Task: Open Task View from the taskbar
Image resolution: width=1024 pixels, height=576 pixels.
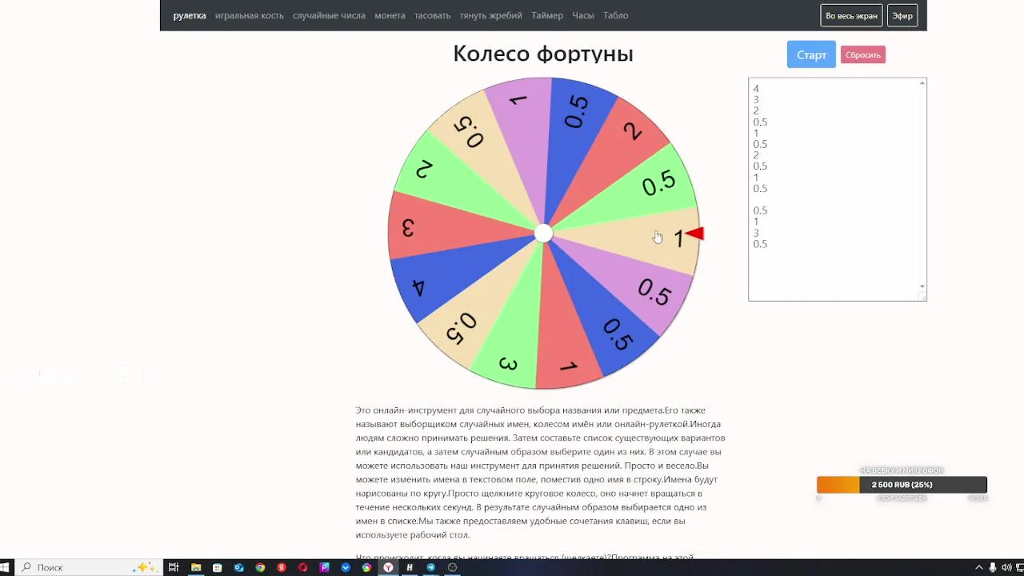Action: pyautogui.click(x=173, y=567)
